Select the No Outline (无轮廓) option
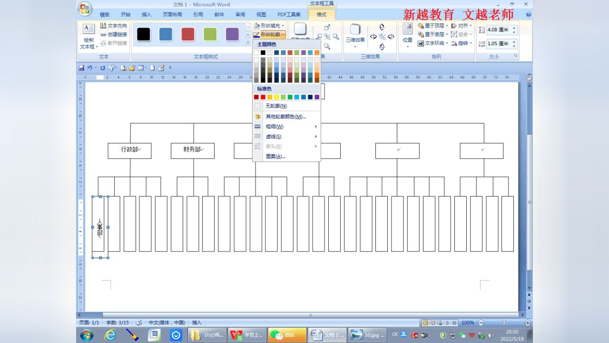 click(x=276, y=106)
